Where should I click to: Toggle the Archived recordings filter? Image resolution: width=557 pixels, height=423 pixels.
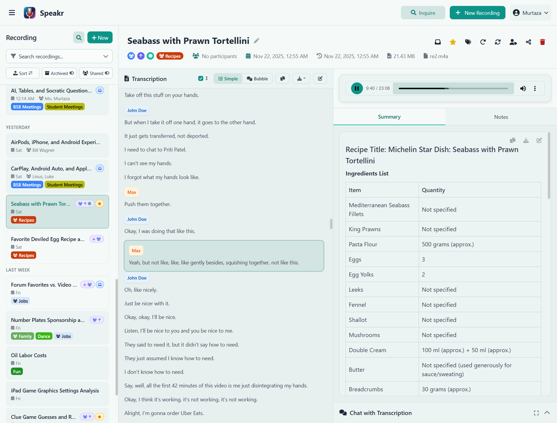coord(59,73)
